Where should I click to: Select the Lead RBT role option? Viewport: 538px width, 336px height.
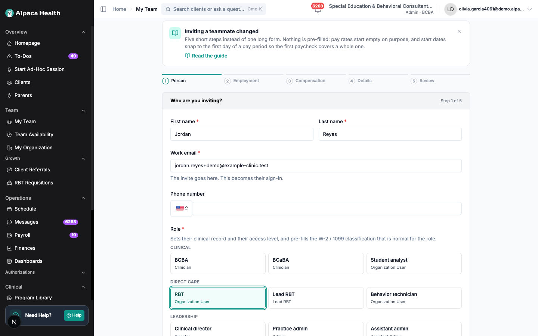(x=316, y=298)
